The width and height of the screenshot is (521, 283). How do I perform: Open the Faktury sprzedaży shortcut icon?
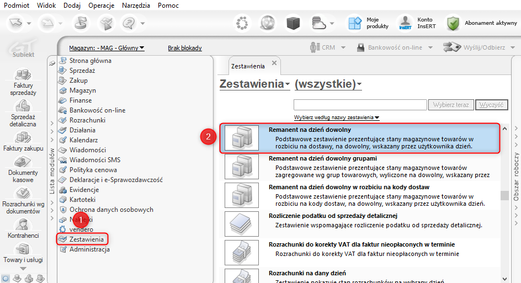coord(23,74)
